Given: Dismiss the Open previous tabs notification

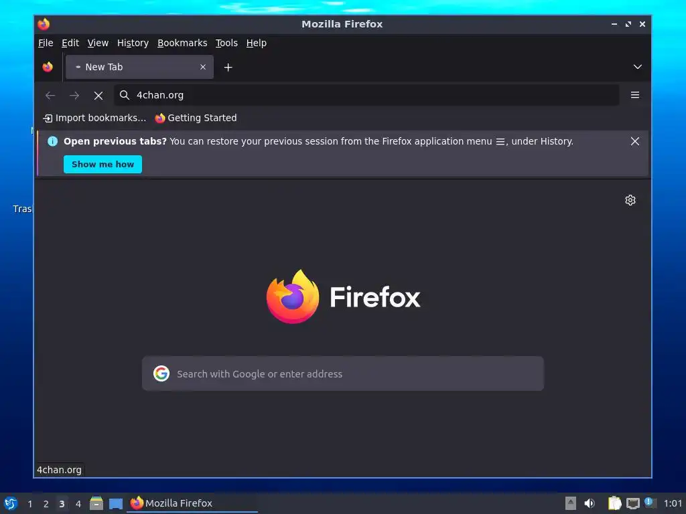Looking at the screenshot, I should click(635, 141).
